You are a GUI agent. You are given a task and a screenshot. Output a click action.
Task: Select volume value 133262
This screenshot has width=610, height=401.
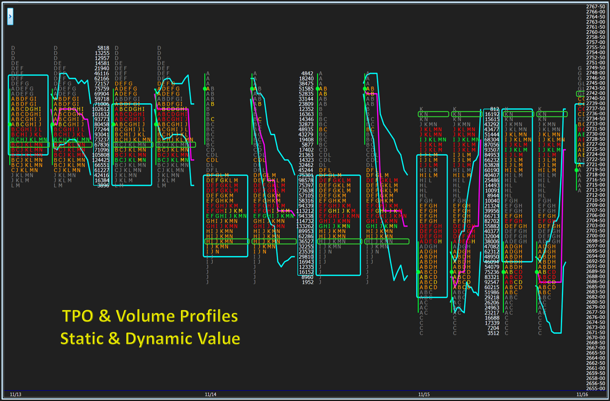pos(305,226)
